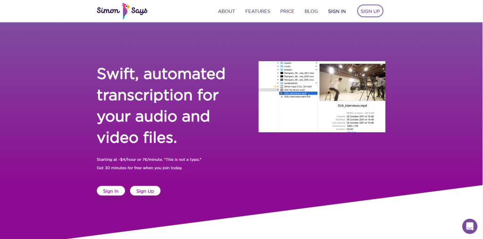Select the SVA_interviews.mp4.xml file

297,96
